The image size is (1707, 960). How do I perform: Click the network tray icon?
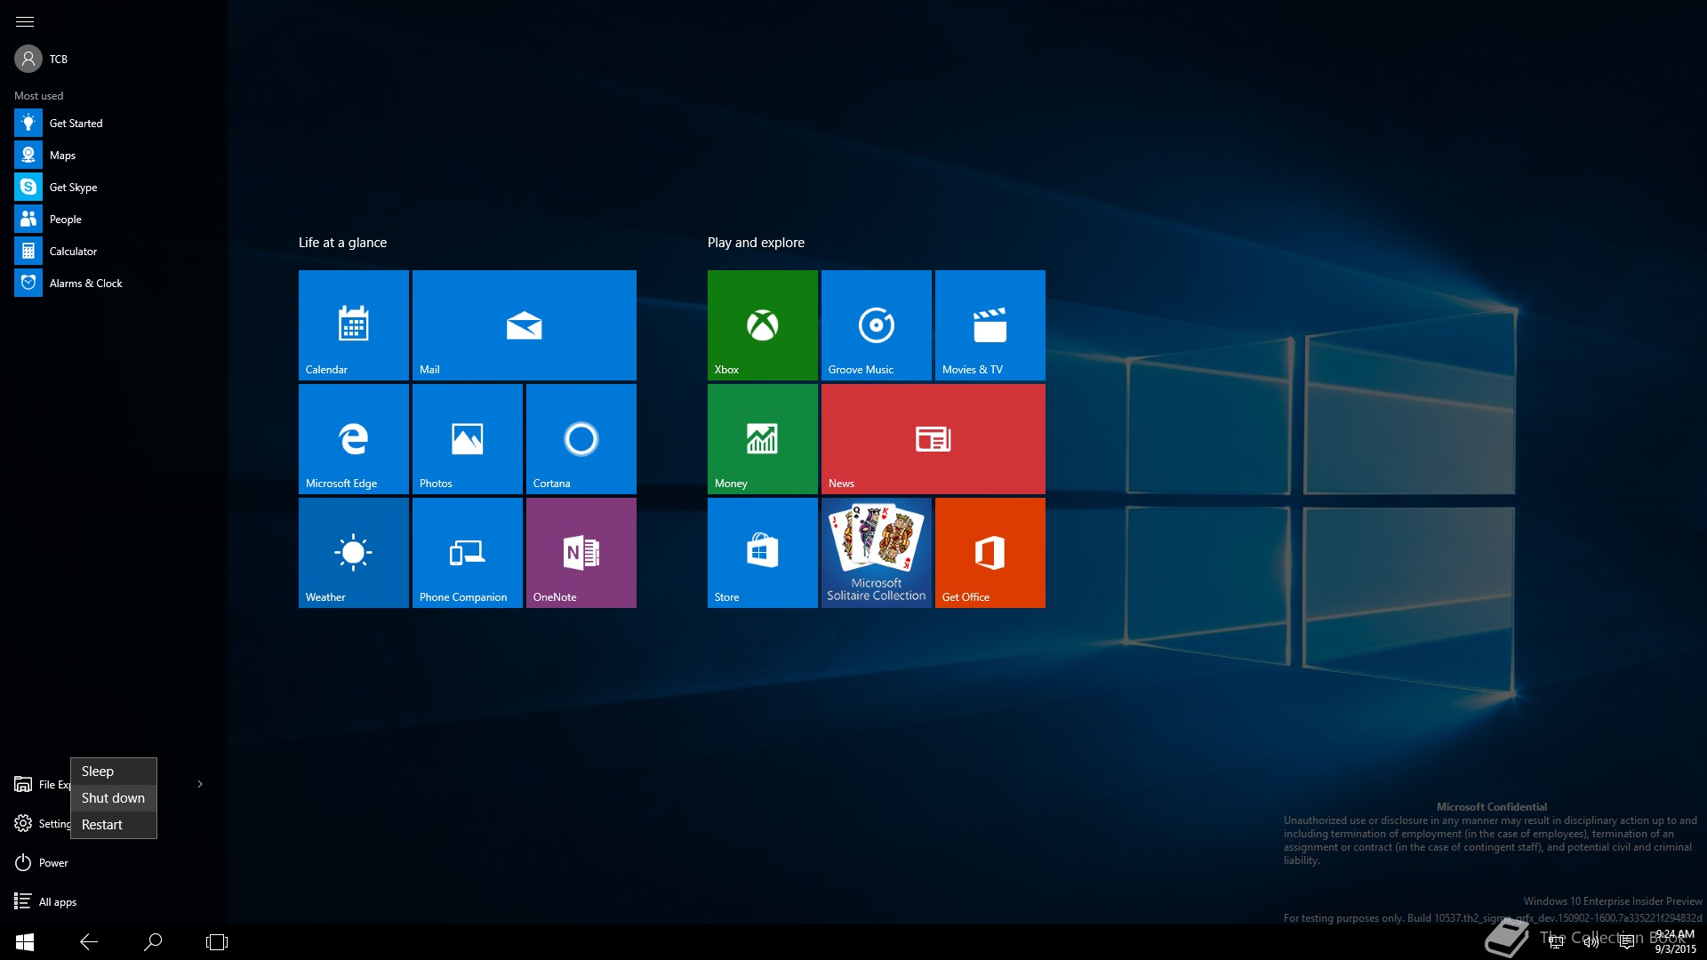point(1556,942)
